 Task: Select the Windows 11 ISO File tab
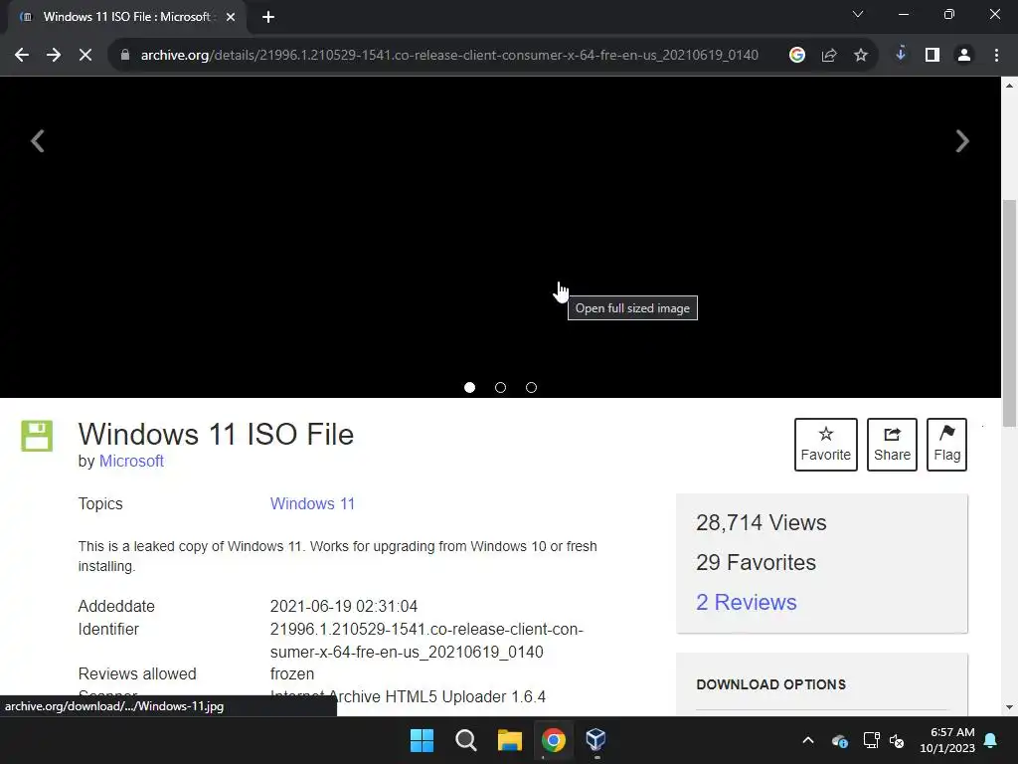[x=126, y=17]
